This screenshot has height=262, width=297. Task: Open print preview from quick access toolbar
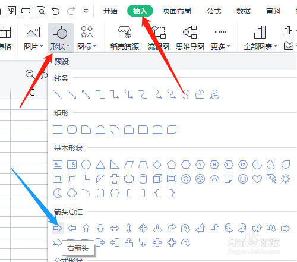coord(41,11)
